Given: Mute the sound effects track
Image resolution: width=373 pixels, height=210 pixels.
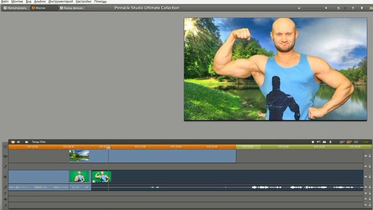Looking at the screenshot, I should click(x=366, y=199).
